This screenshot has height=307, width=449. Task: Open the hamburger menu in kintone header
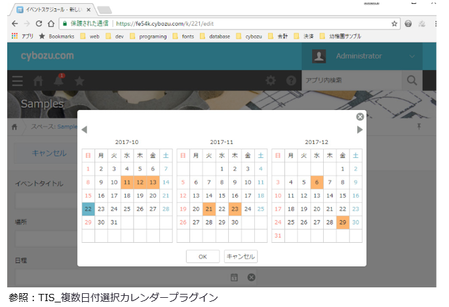pos(18,81)
